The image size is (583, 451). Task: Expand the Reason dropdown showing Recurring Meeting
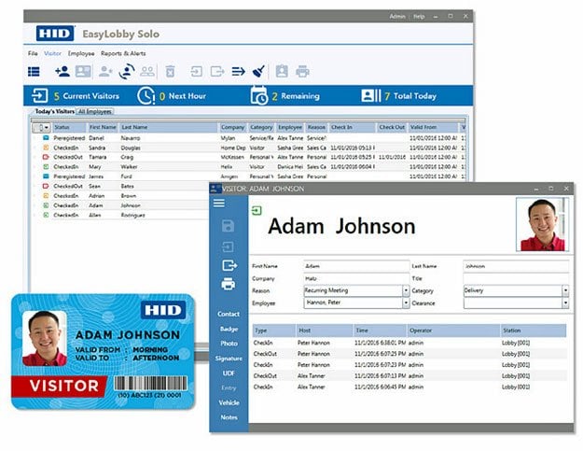[405, 290]
